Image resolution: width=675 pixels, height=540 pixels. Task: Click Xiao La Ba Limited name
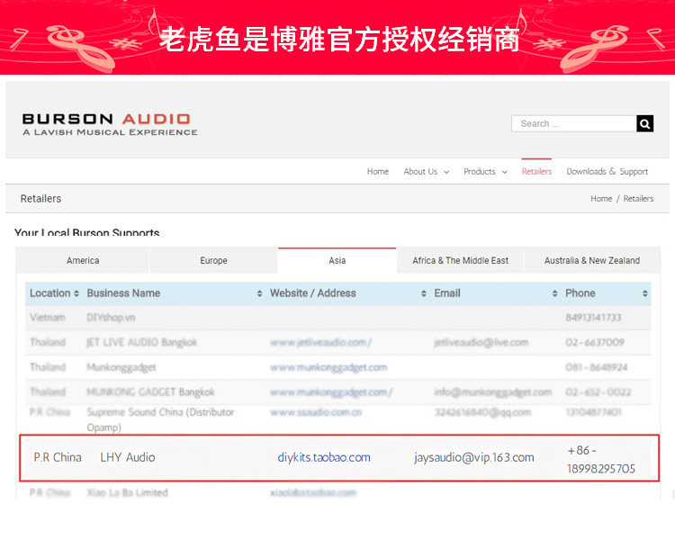[x=128, y=492]
